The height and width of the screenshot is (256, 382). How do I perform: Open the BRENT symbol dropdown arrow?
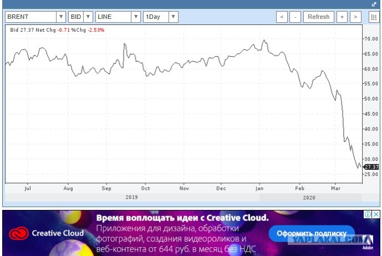coord(61,17)
